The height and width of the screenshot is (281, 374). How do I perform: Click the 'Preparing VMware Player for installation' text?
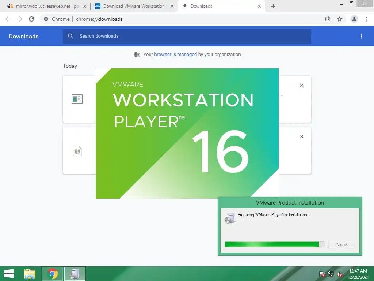pyautogui.click(x=274, y=215)
